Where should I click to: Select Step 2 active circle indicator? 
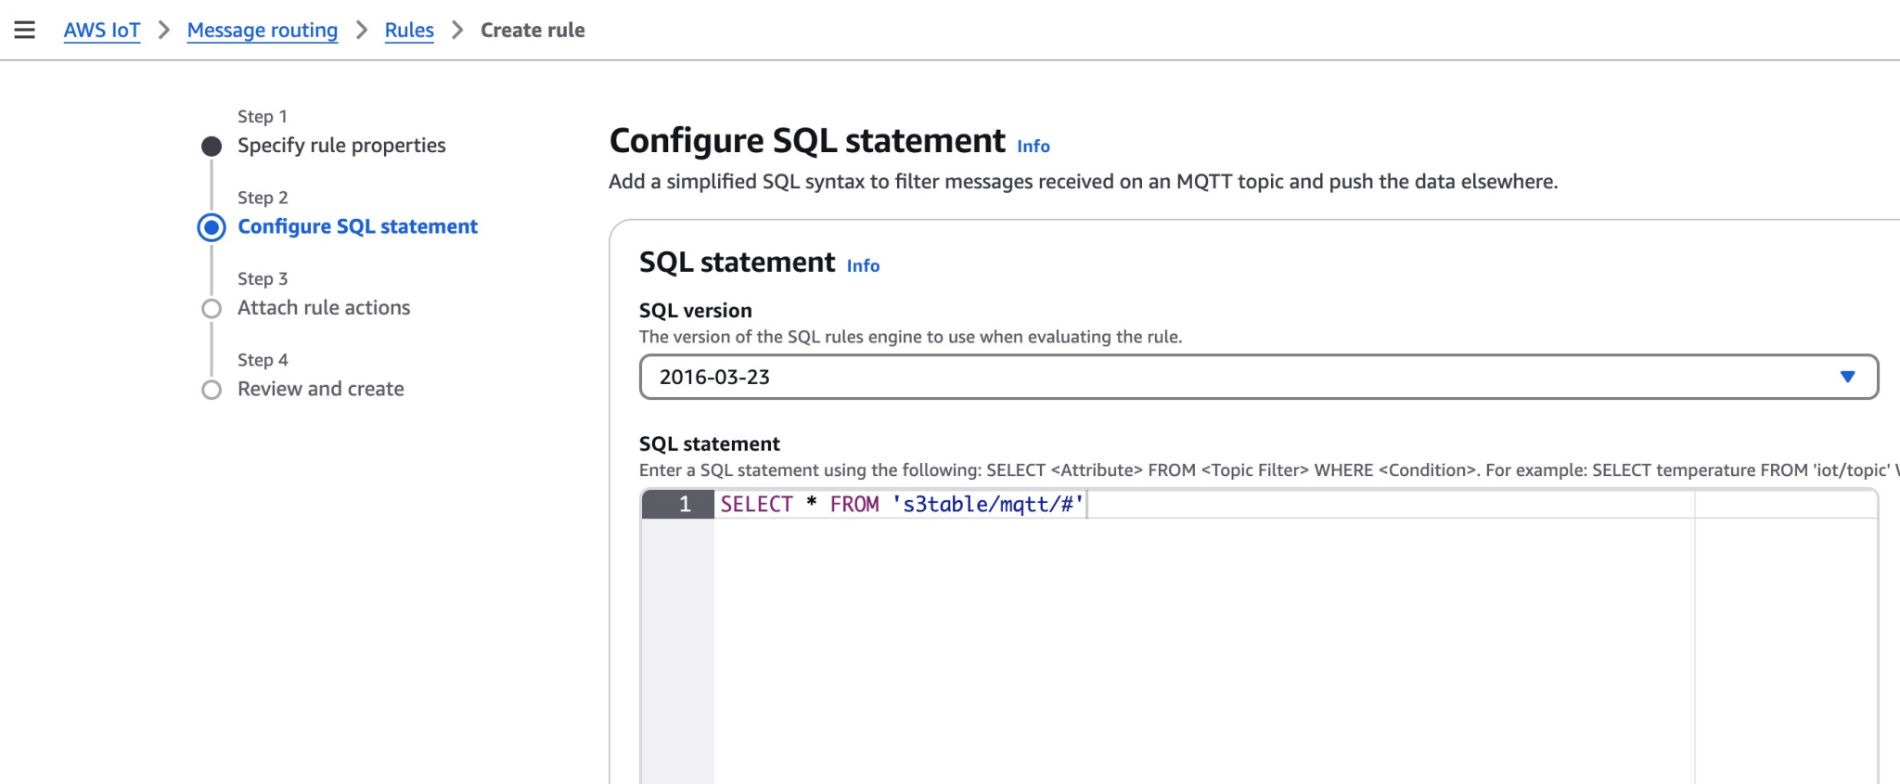point(212,227)
